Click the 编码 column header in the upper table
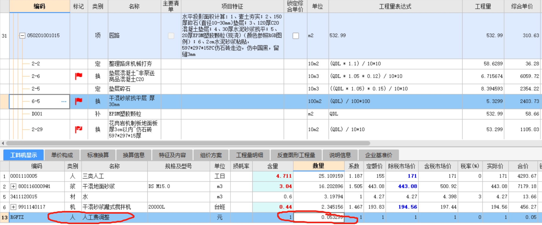Screen dimensions: 542x225 pos(39,6)
